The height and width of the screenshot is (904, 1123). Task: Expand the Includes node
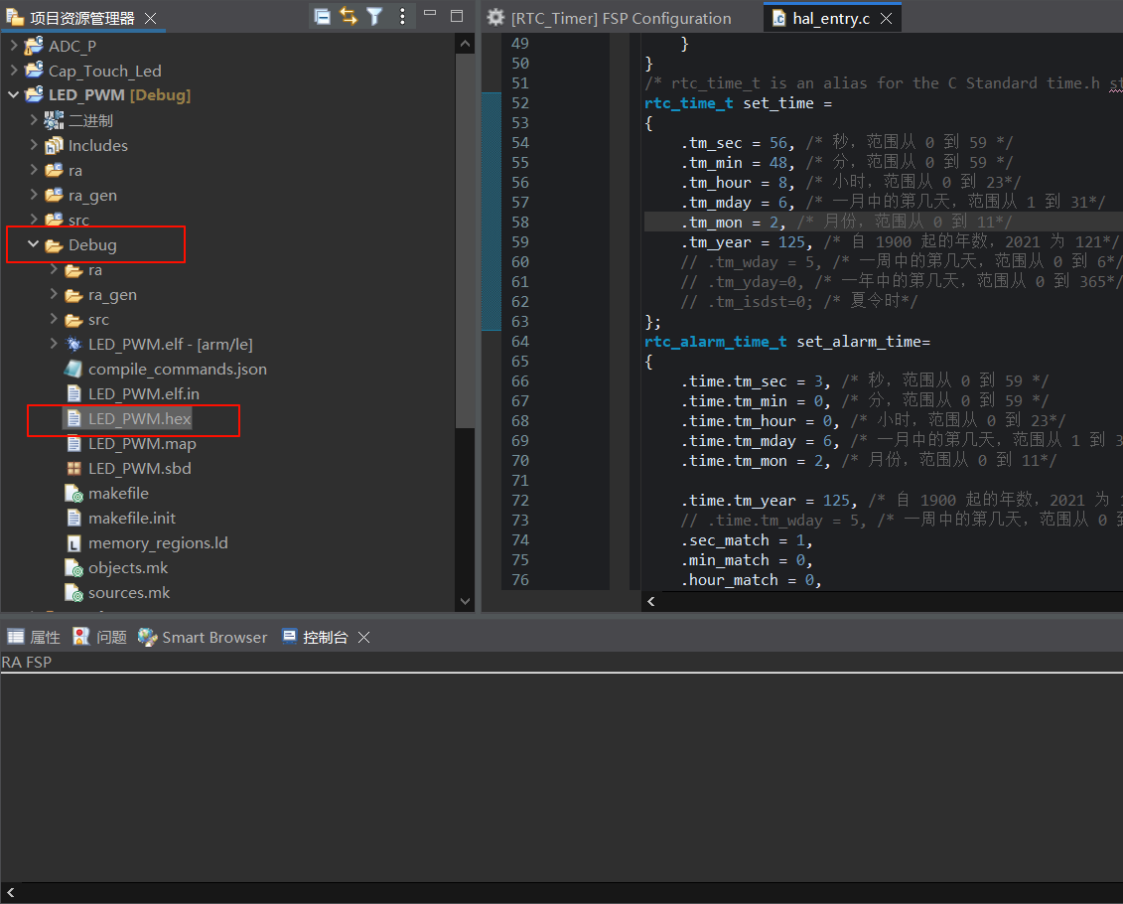coord(34,145)
